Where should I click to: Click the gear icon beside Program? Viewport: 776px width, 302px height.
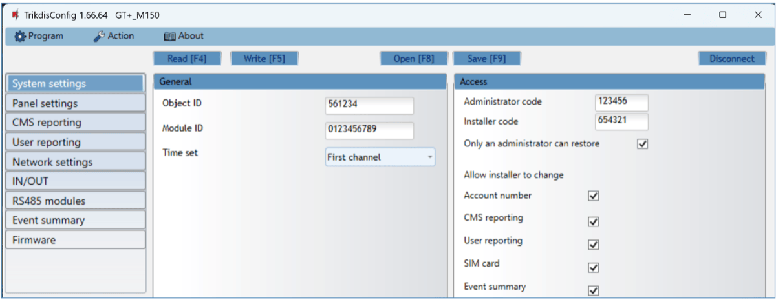click(20, 36)
